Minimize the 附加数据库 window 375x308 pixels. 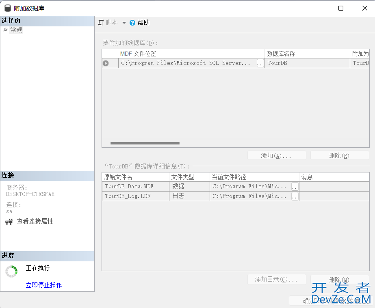[317, 8]
